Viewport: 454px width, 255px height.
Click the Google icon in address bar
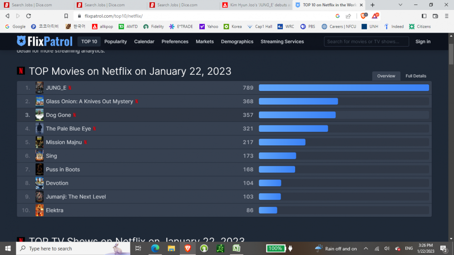[x=338, y=16]
